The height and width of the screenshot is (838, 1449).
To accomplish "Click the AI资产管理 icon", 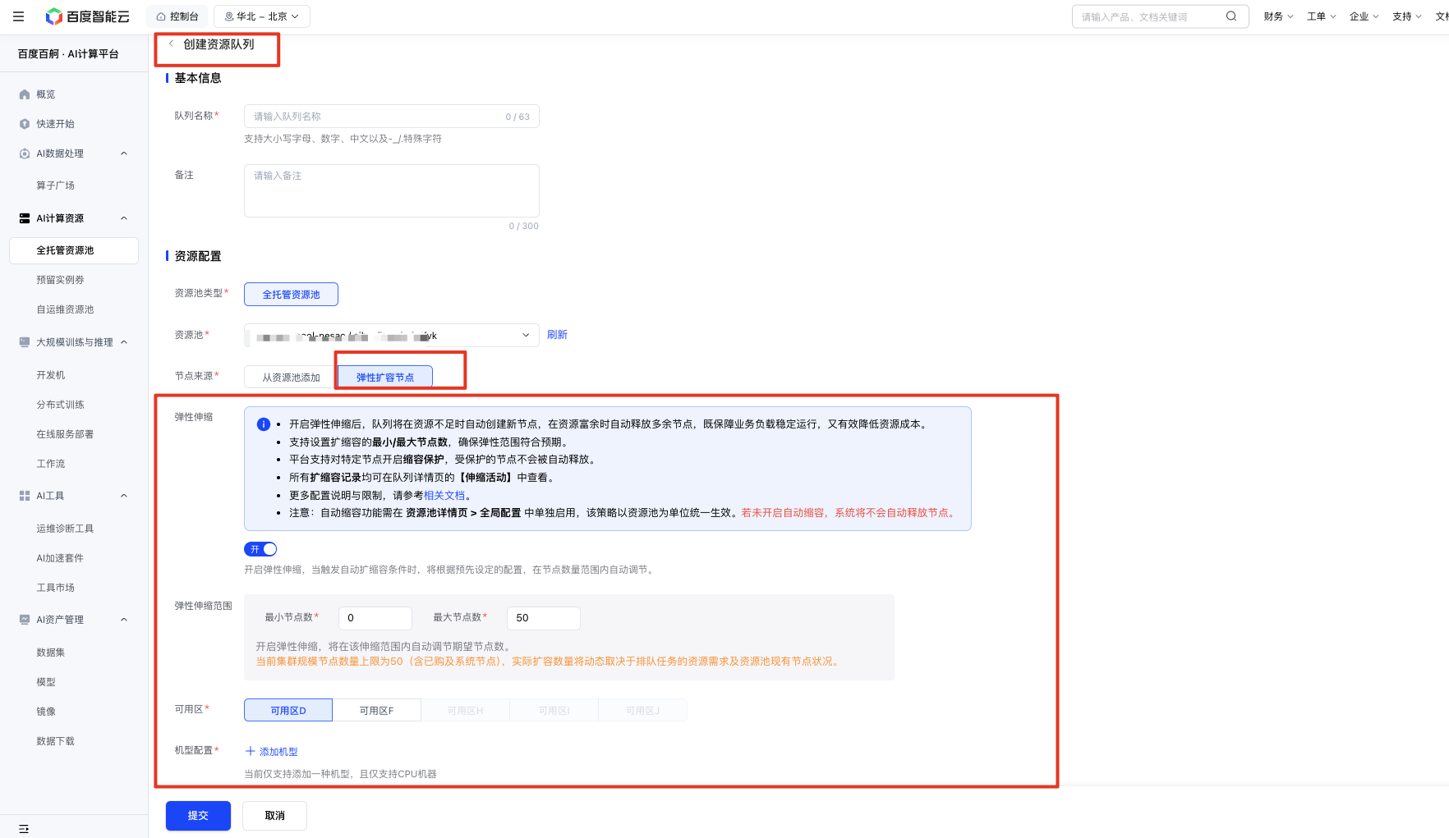I will pyautogui.click(x=25, y=620).
